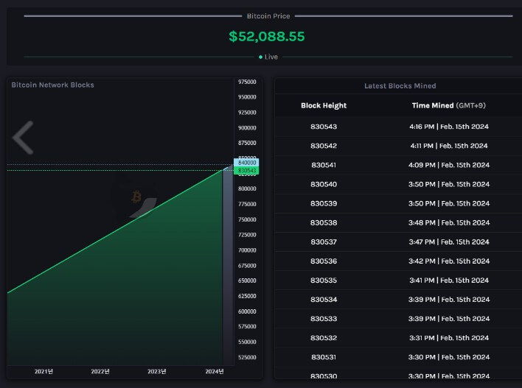Viewport: 522px width, 388px height.
Task: Select block height 830542
Action: click(324, 146)
